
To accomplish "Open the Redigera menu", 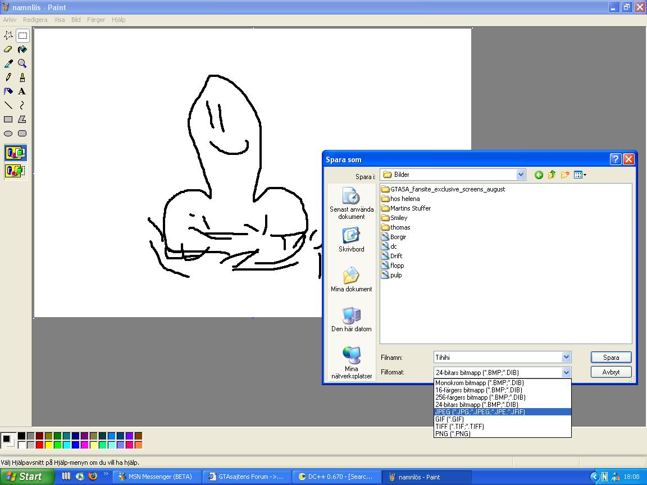I will 35,20.
